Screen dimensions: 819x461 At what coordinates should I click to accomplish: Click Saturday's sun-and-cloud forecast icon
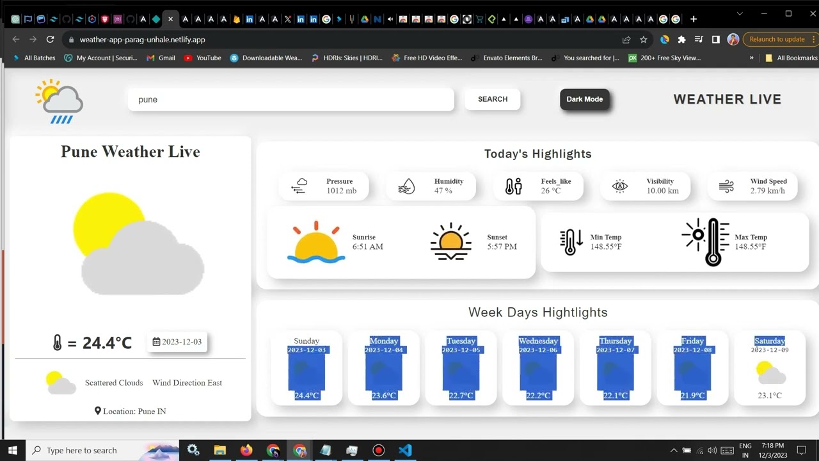point(770,373)
